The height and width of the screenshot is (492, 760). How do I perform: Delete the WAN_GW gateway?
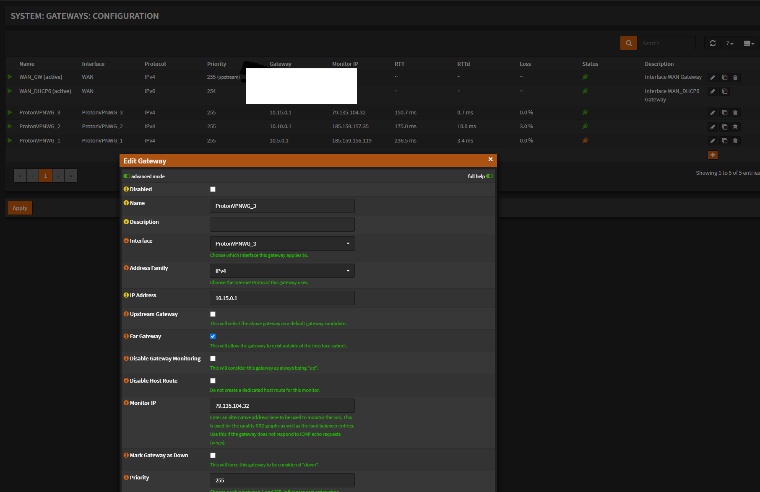735,78
